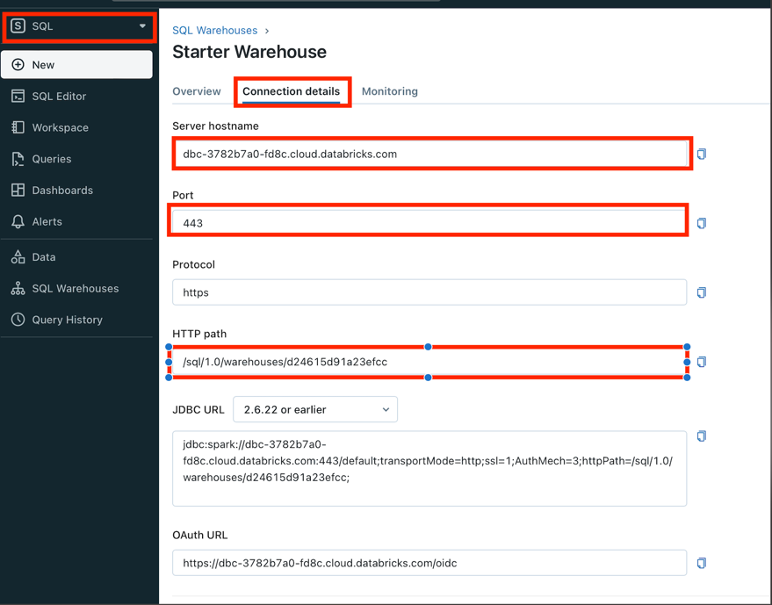This screenshot has width=772, height=605.
Task: Select the Connection details tab
Action: tap(291, 91)
